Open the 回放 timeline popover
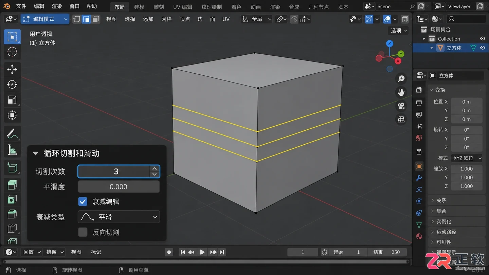The width and height of the screenshot is (489, 275). tap(32, 252)
